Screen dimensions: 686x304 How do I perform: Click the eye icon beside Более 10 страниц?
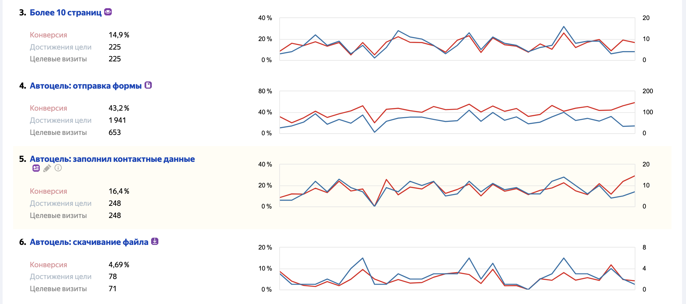point(108,12)
